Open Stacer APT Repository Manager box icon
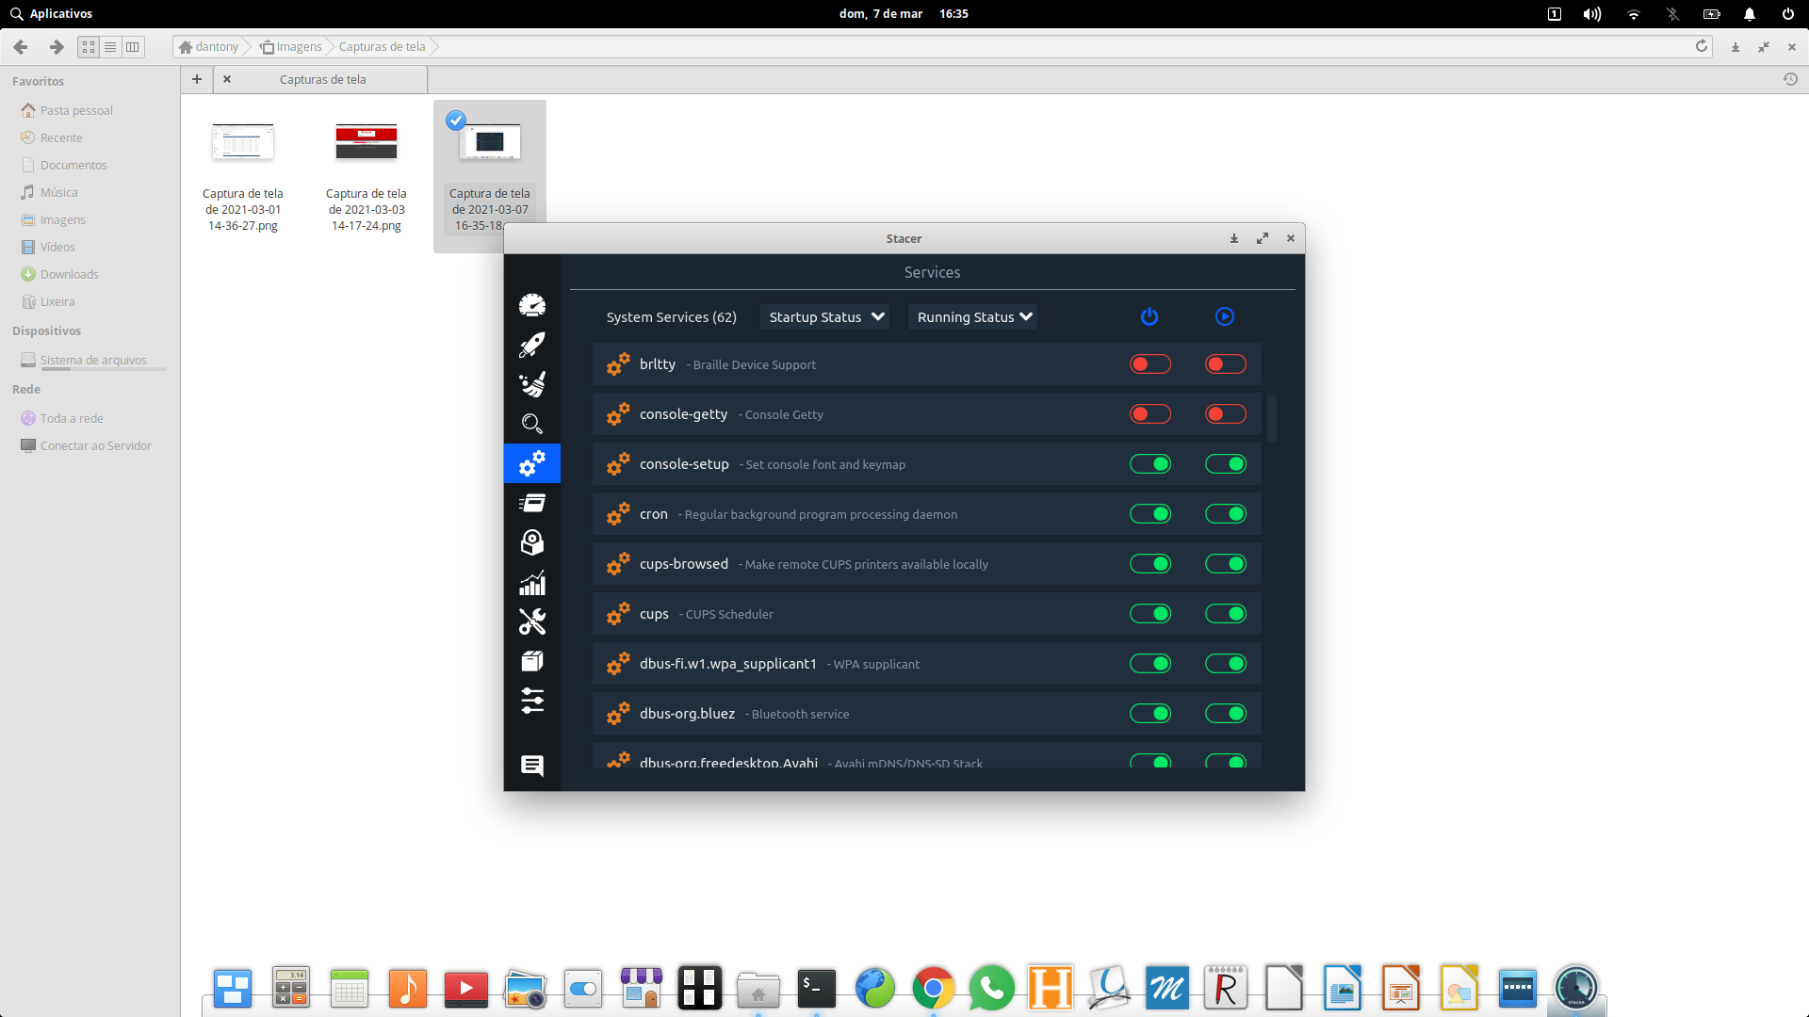This screenshot has width=1809, height=1017. pos(532,661)
